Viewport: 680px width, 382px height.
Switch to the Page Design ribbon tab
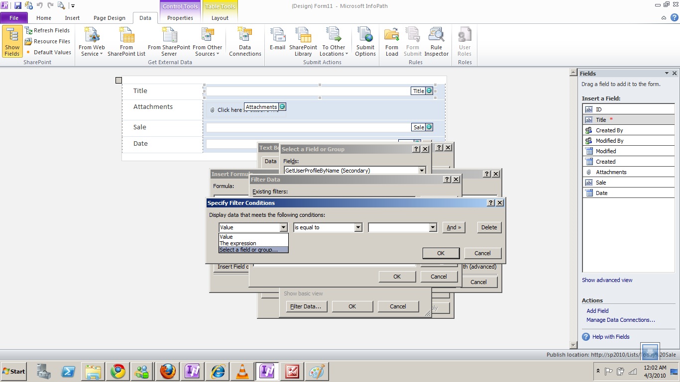[x=110, y=18]
